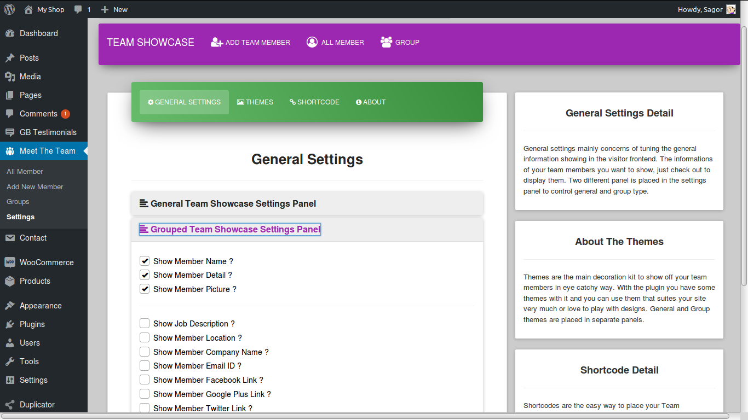Uncheck Show Member Picture checkbox
Image resolution: width=748 pixels, height=420 pixels.
point(145,289)
